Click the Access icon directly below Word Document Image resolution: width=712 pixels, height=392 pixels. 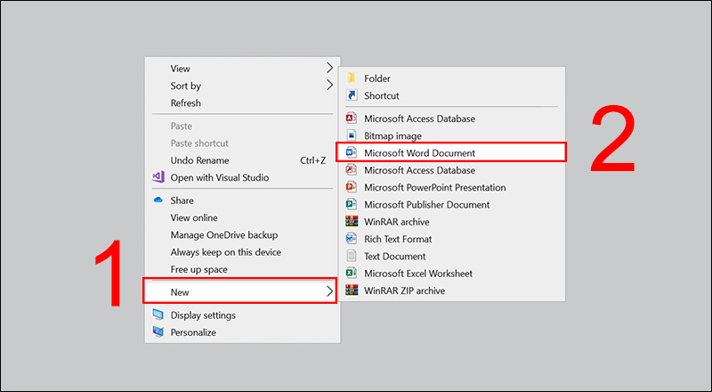(351, 170)
